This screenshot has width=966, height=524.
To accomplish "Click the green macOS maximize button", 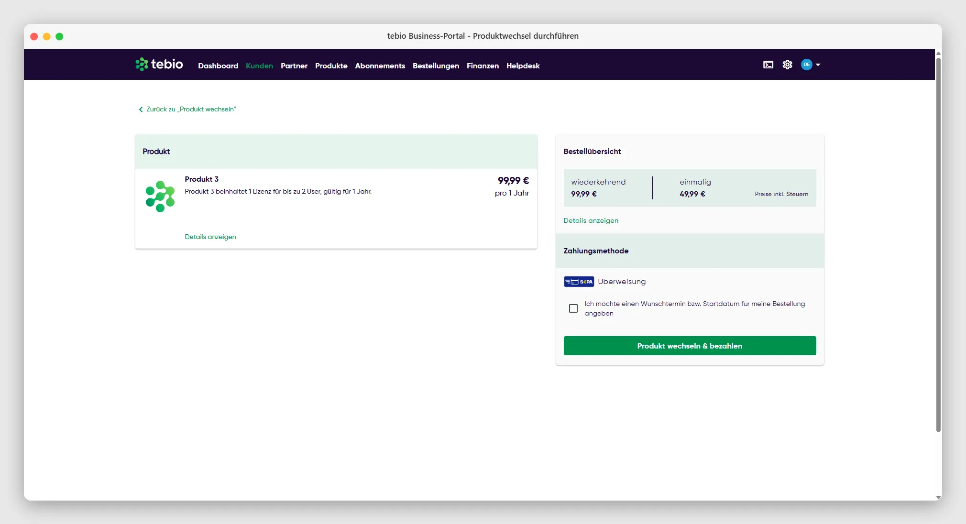I will (59, 36).
